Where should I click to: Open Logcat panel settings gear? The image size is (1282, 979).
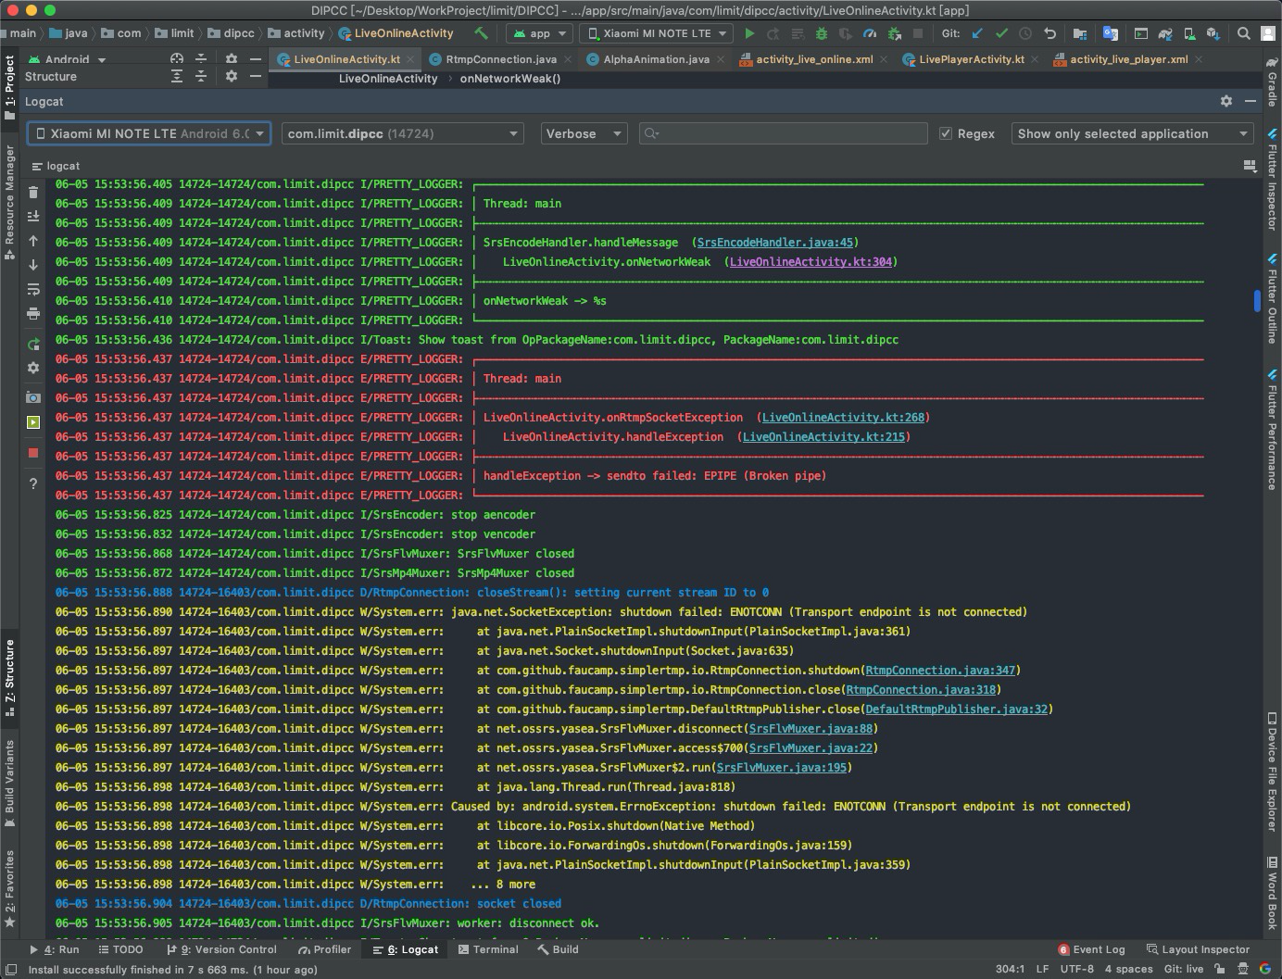[1226, 101]
